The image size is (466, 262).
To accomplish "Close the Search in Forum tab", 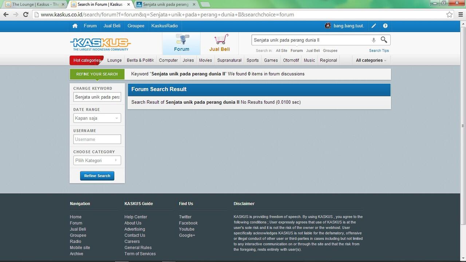I will (x=129, y=4).
